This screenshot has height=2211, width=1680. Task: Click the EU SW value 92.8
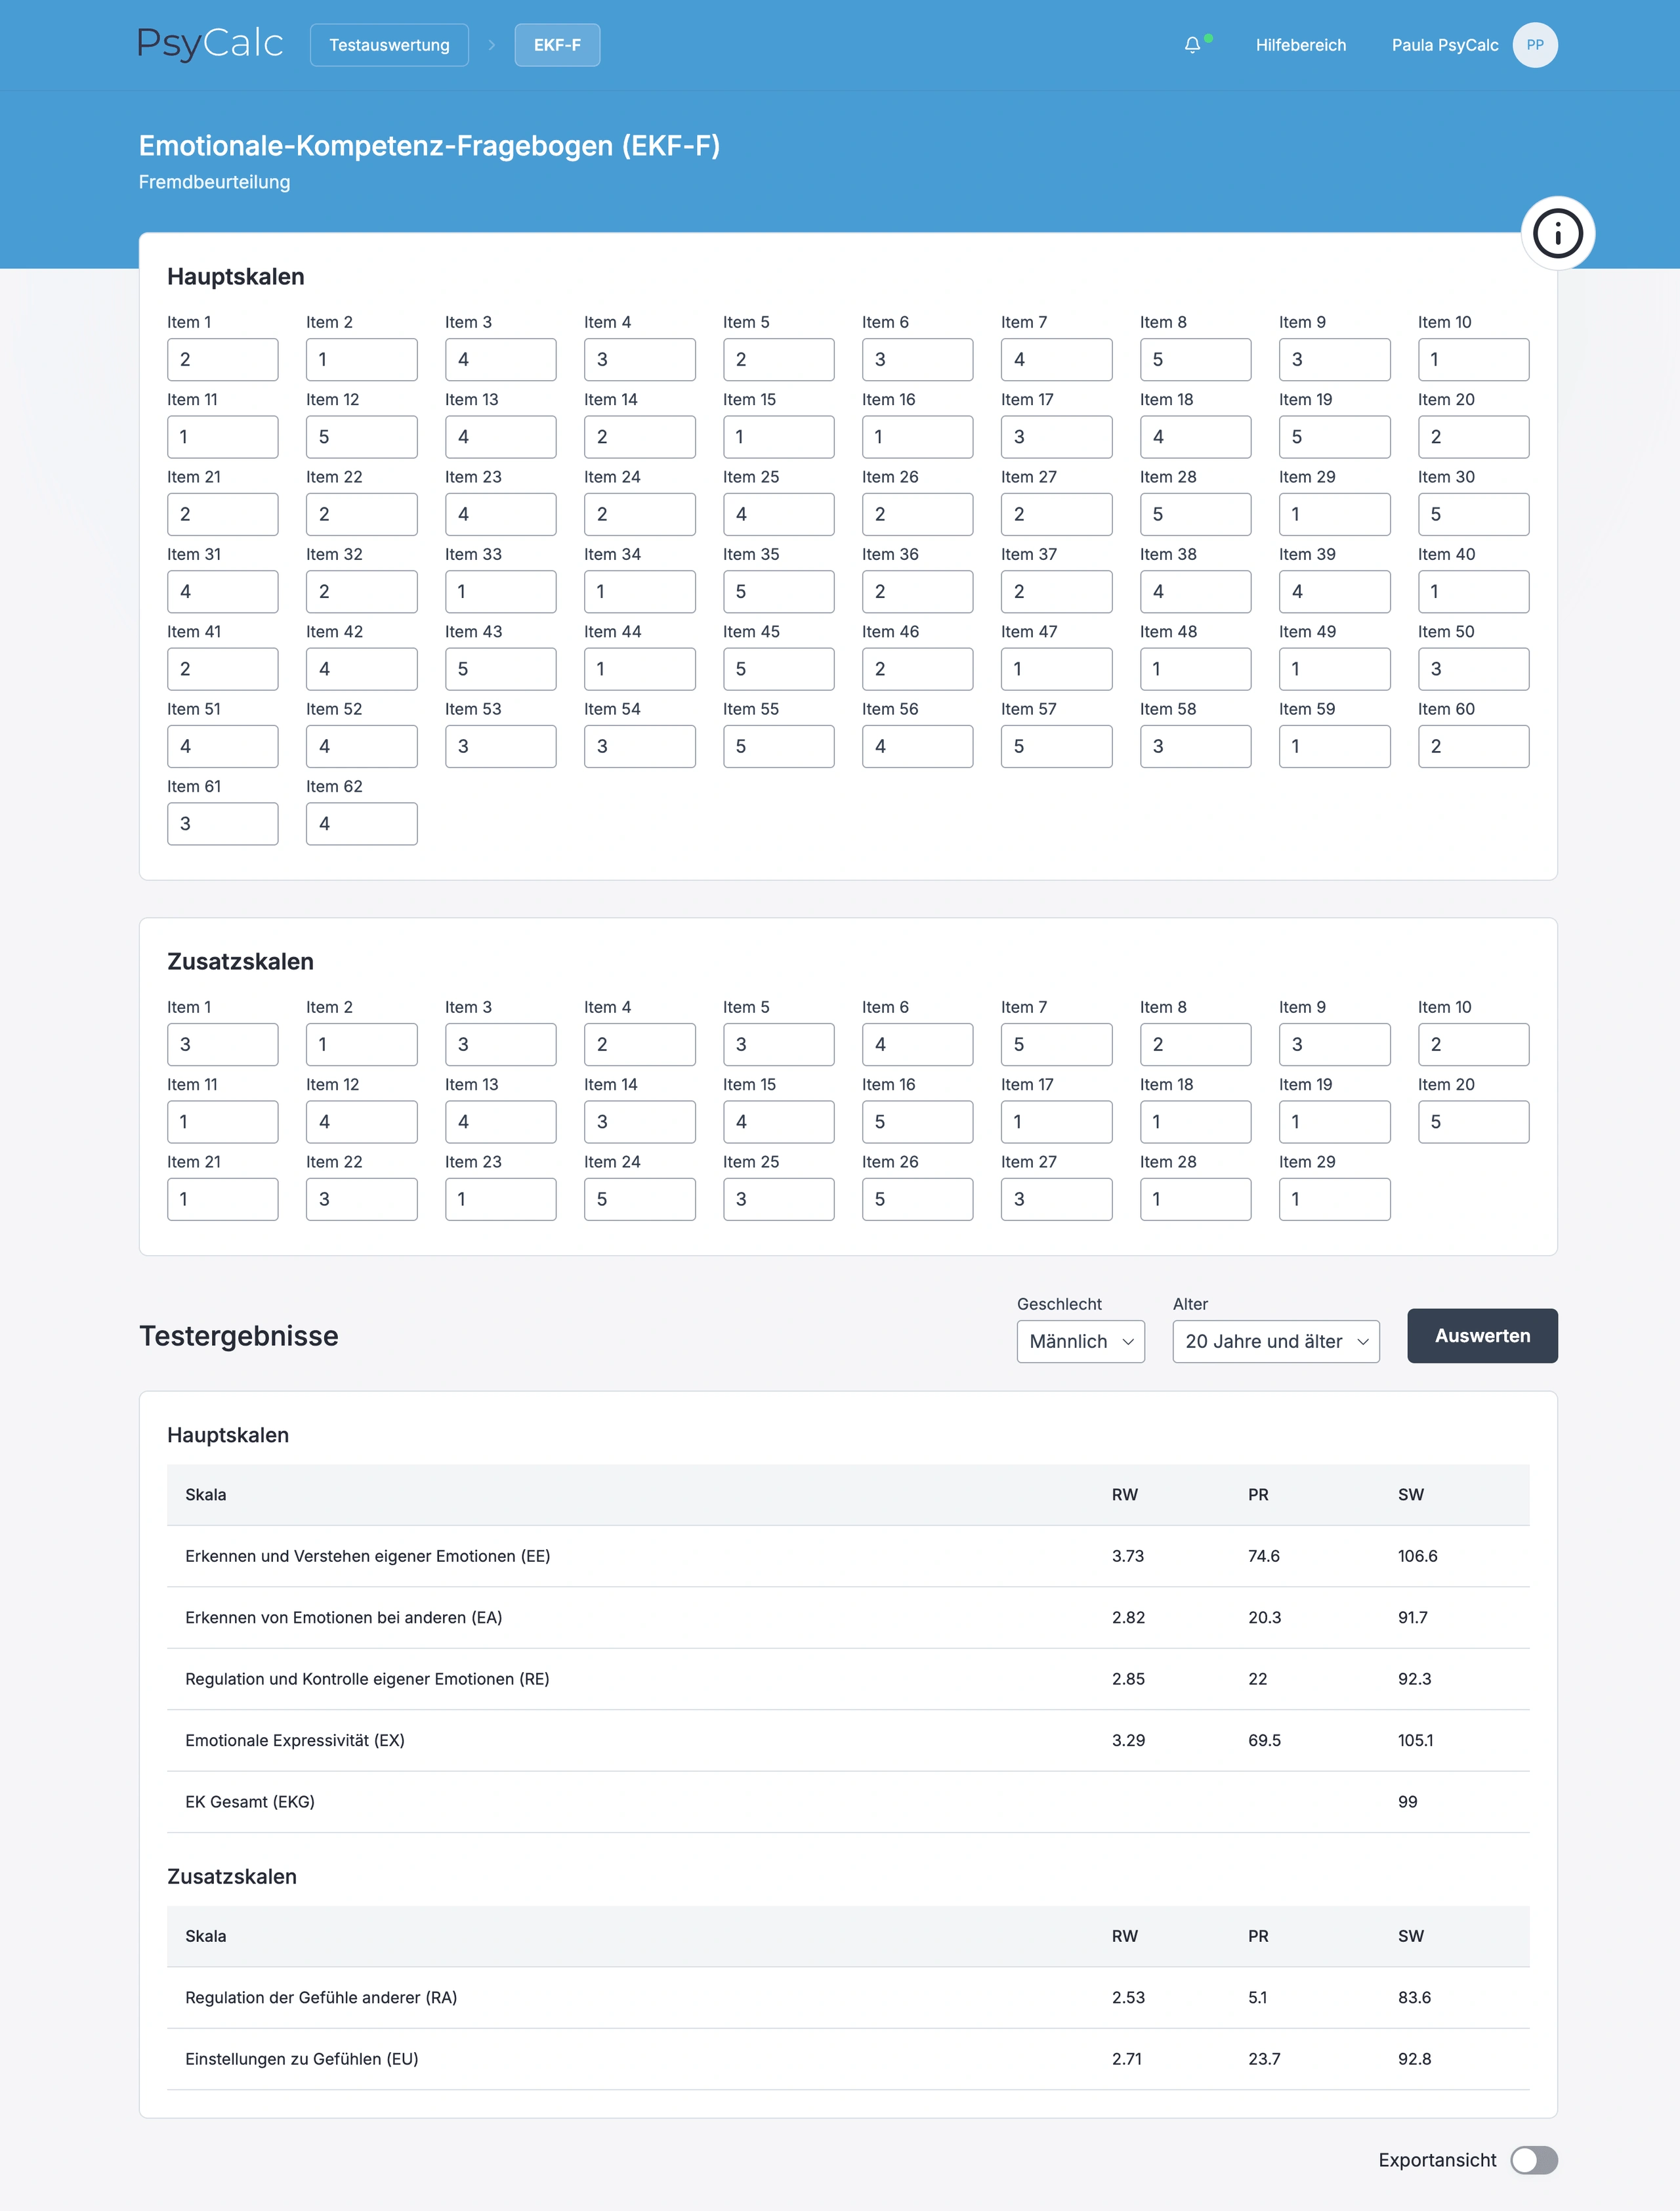point(1414,2059)
